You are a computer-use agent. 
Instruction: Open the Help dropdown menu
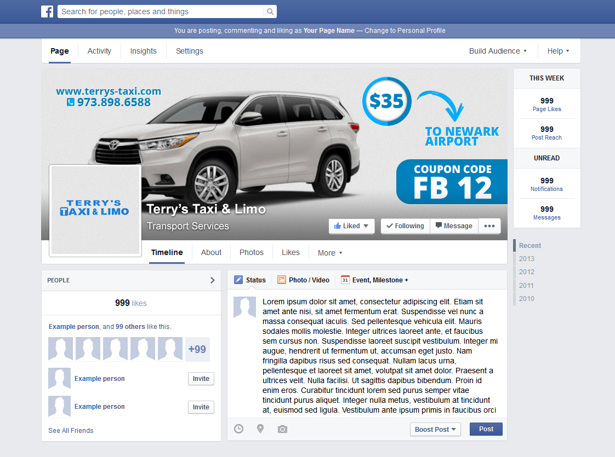558,51
